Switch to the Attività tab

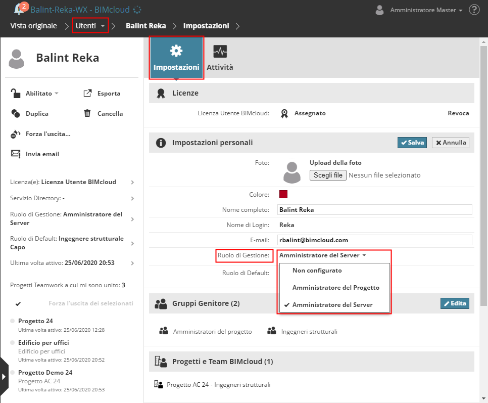(220, 58)
